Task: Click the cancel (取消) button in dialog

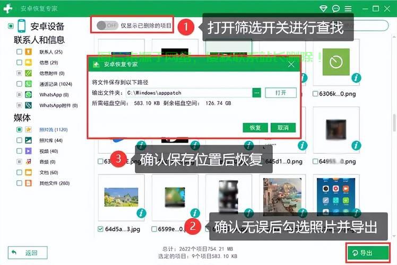Action: pos(283,128)
